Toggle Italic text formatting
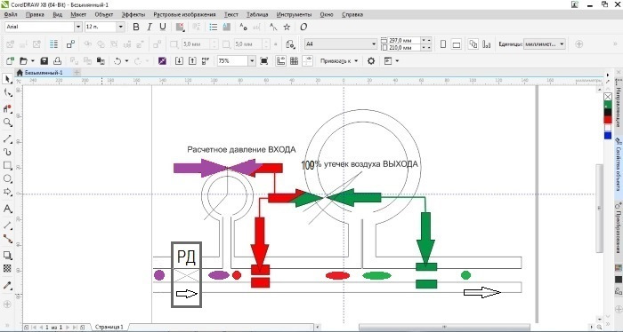The width and height of the screenshot is (623, 332). pyautogui.click(x=150, y=27)
